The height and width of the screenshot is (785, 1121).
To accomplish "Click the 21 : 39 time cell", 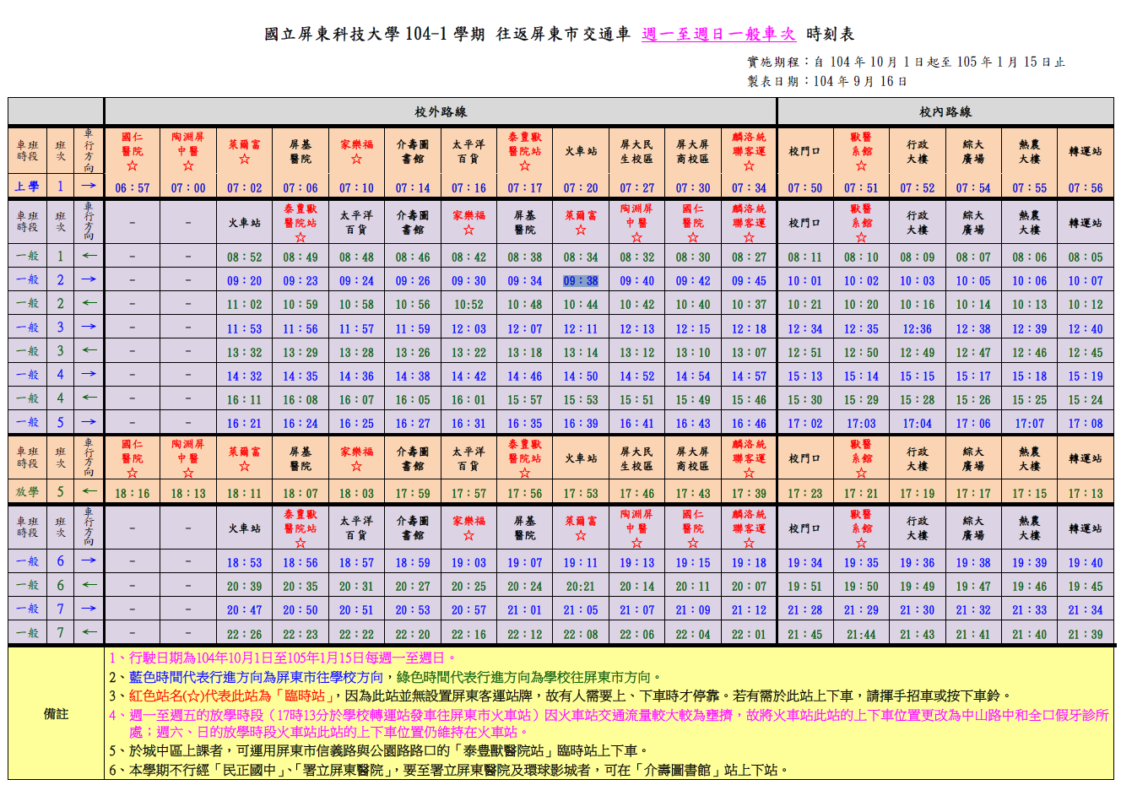I will click(x=1086, y=635).
